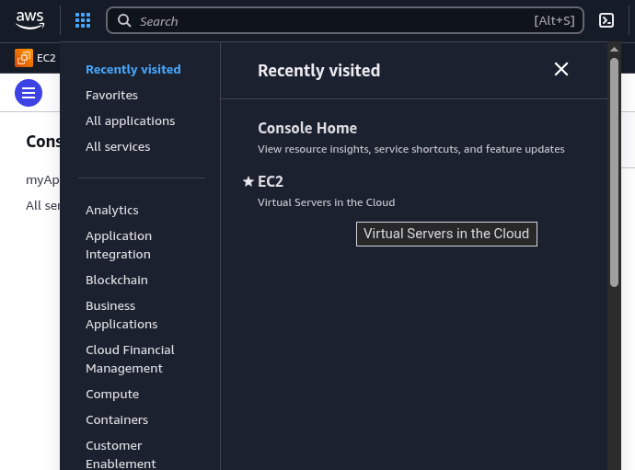635x470 pixels.
Task: Open the EC2 service link
Action: [x=271, y=181]
